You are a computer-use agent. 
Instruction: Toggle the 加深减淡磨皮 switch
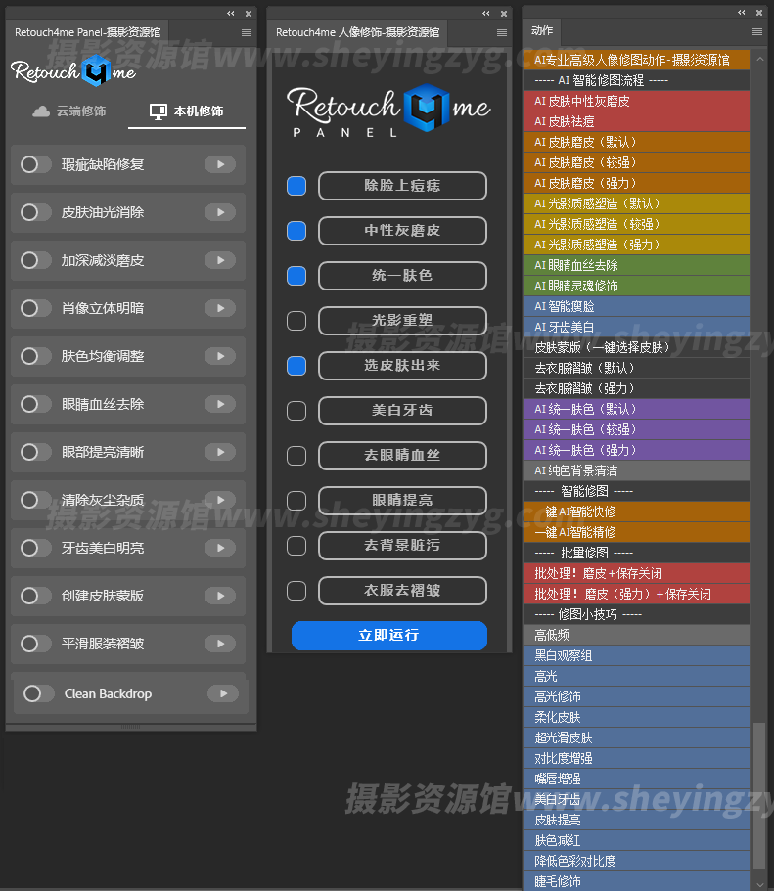tap(36, 260)
